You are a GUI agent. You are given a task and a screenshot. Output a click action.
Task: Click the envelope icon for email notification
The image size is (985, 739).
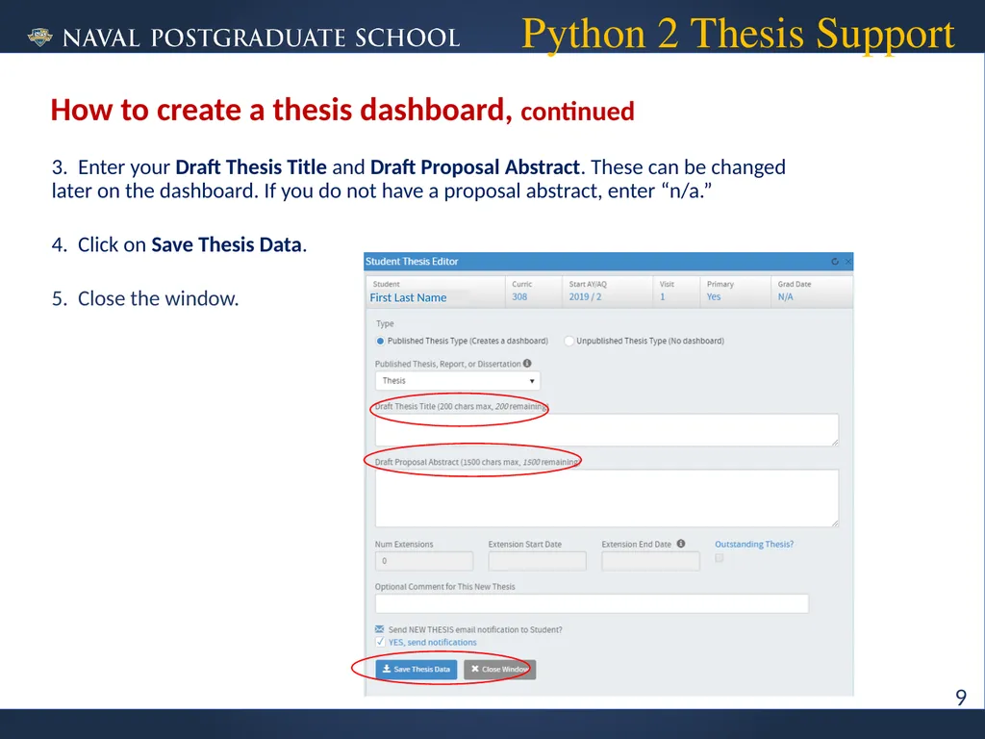379,629
